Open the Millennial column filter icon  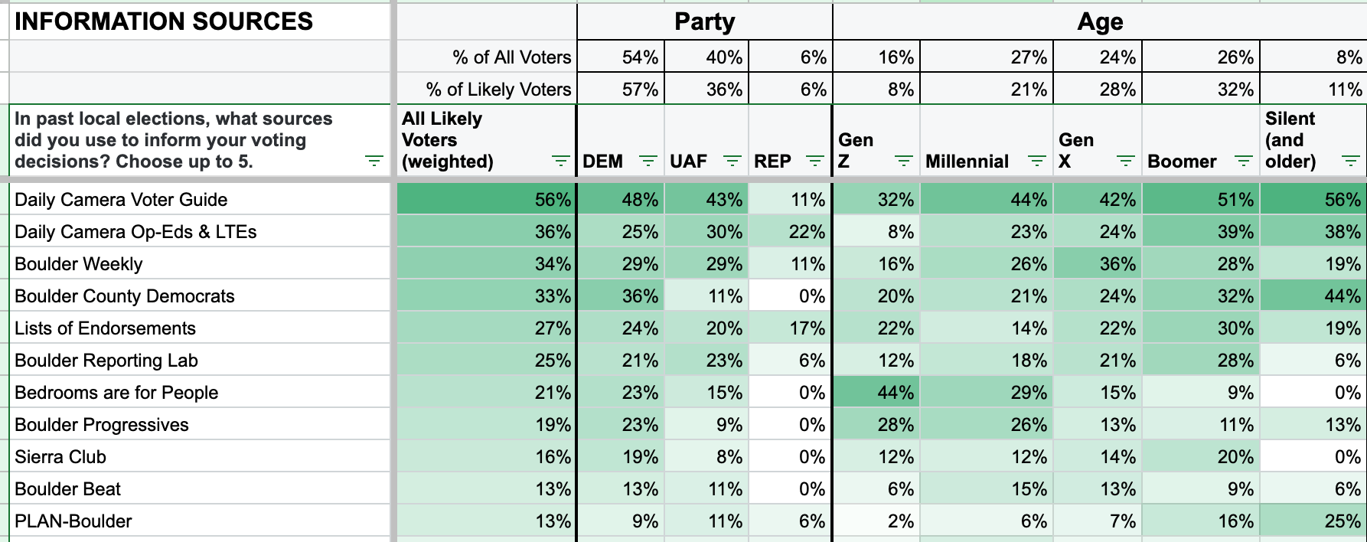pos(1037,161)
